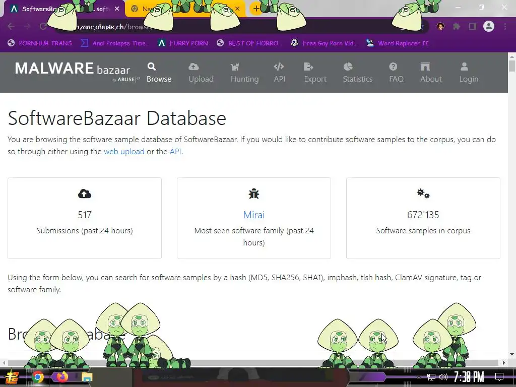Open the Hunting icon in navbar
The width and height of the screenshot is (516, 387).
(235, 67)
